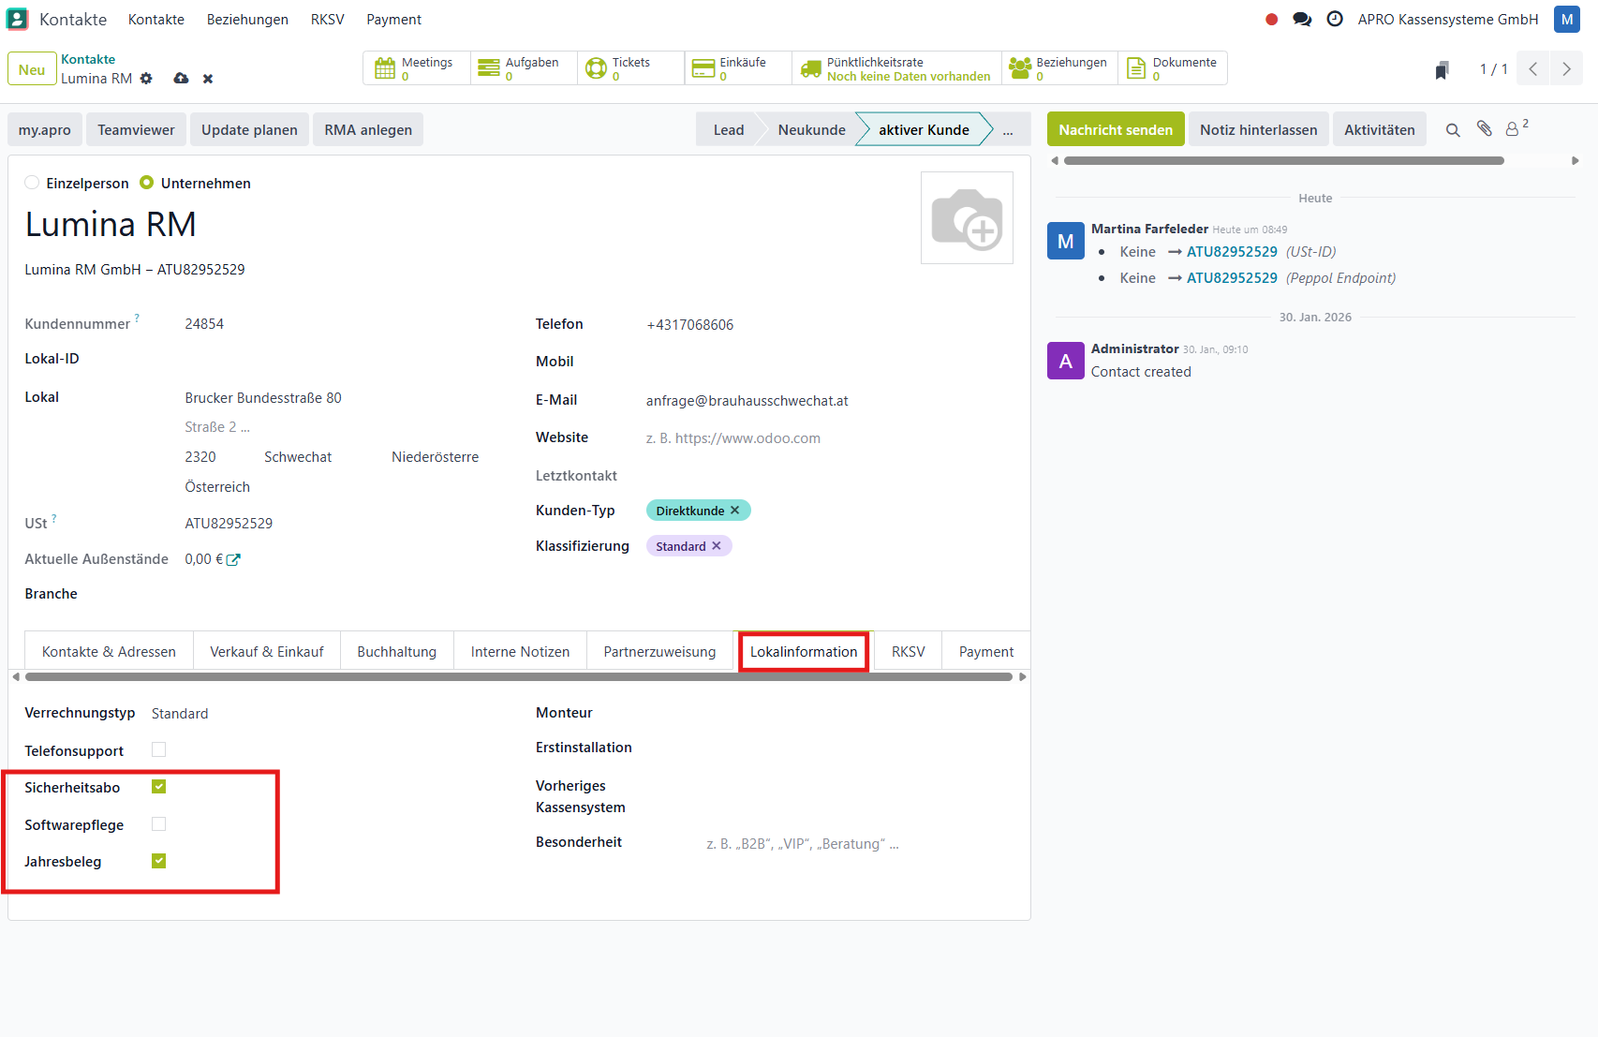Uncheck the Sicherheitsabo checkbox

(159, 787)
